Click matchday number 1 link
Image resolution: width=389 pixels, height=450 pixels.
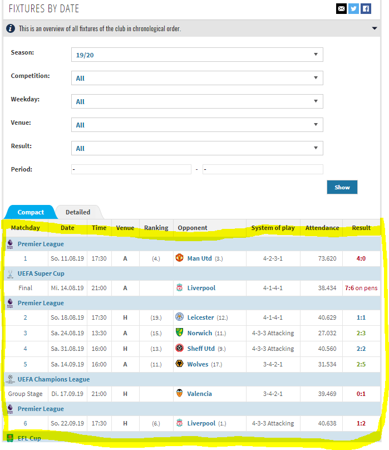[25, 258]
